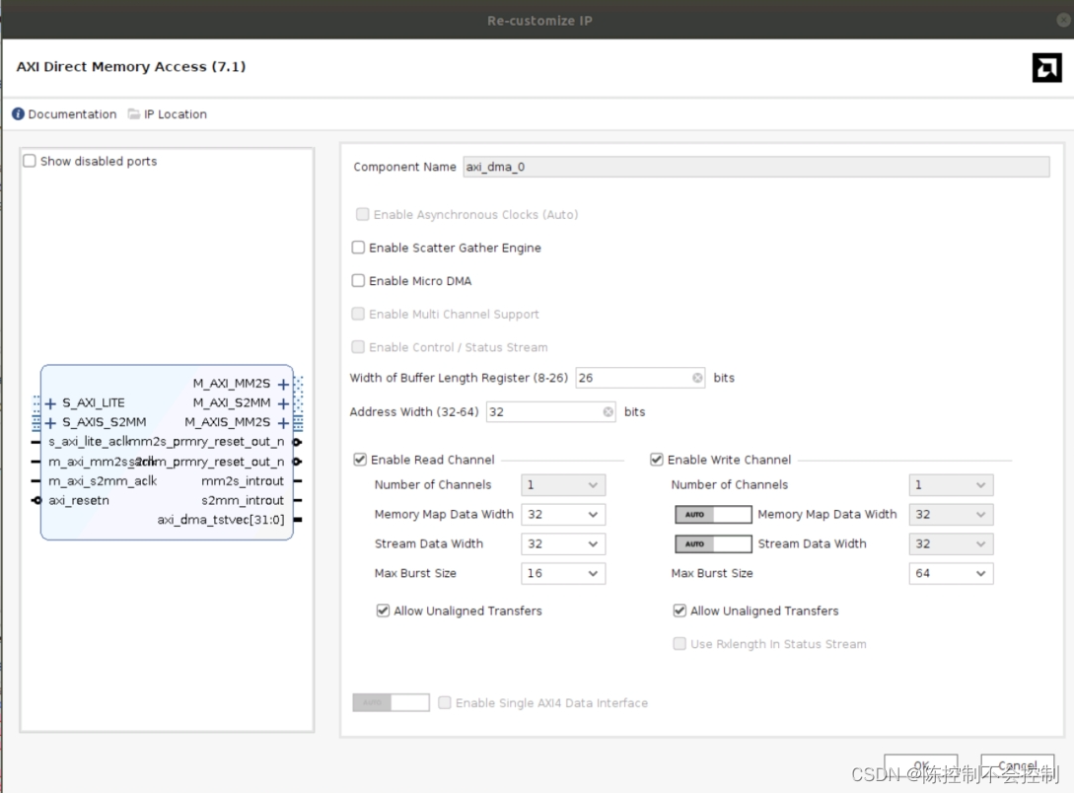
Task: Click the Component Name input field
Action: point(690,166)
